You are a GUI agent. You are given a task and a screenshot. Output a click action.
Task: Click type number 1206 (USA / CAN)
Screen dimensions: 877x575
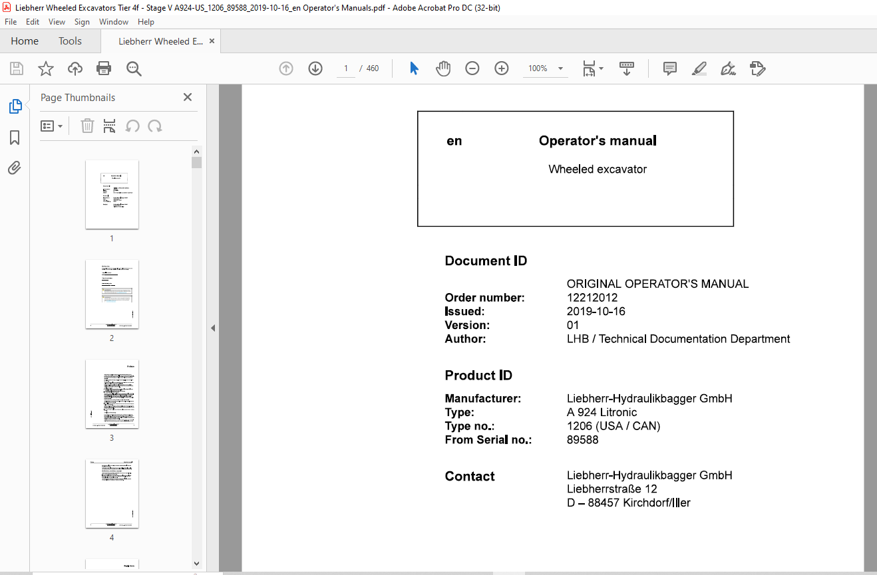pos(614,426)
